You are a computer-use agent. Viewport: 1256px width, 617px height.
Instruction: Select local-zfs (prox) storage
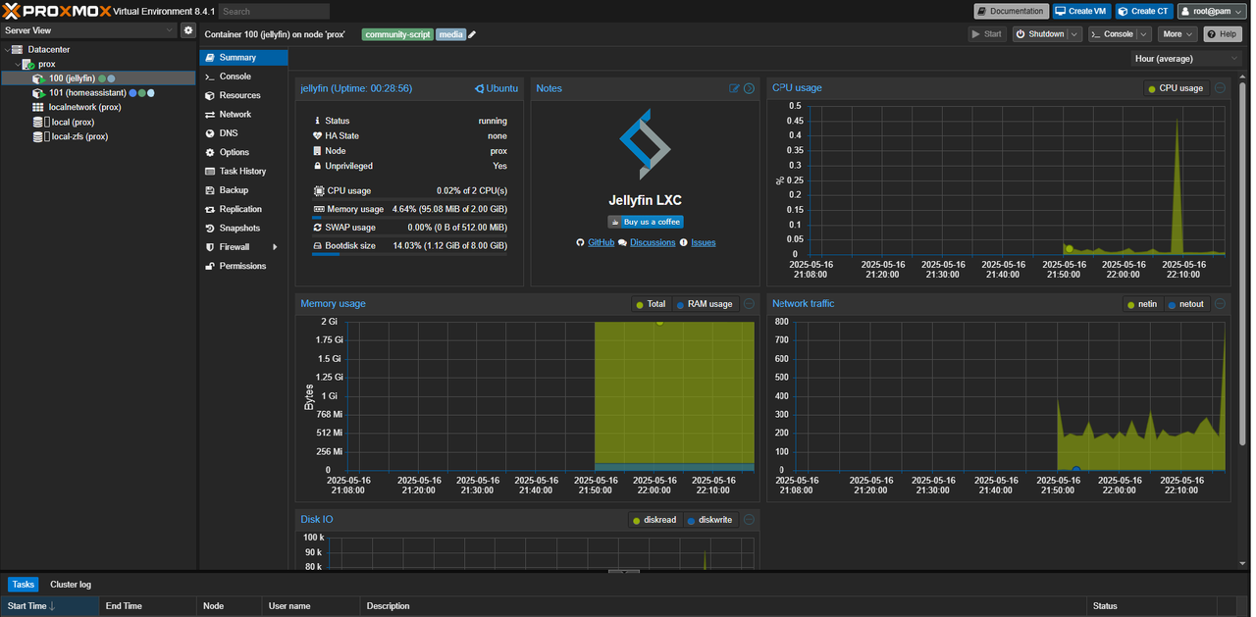point(99,137)
